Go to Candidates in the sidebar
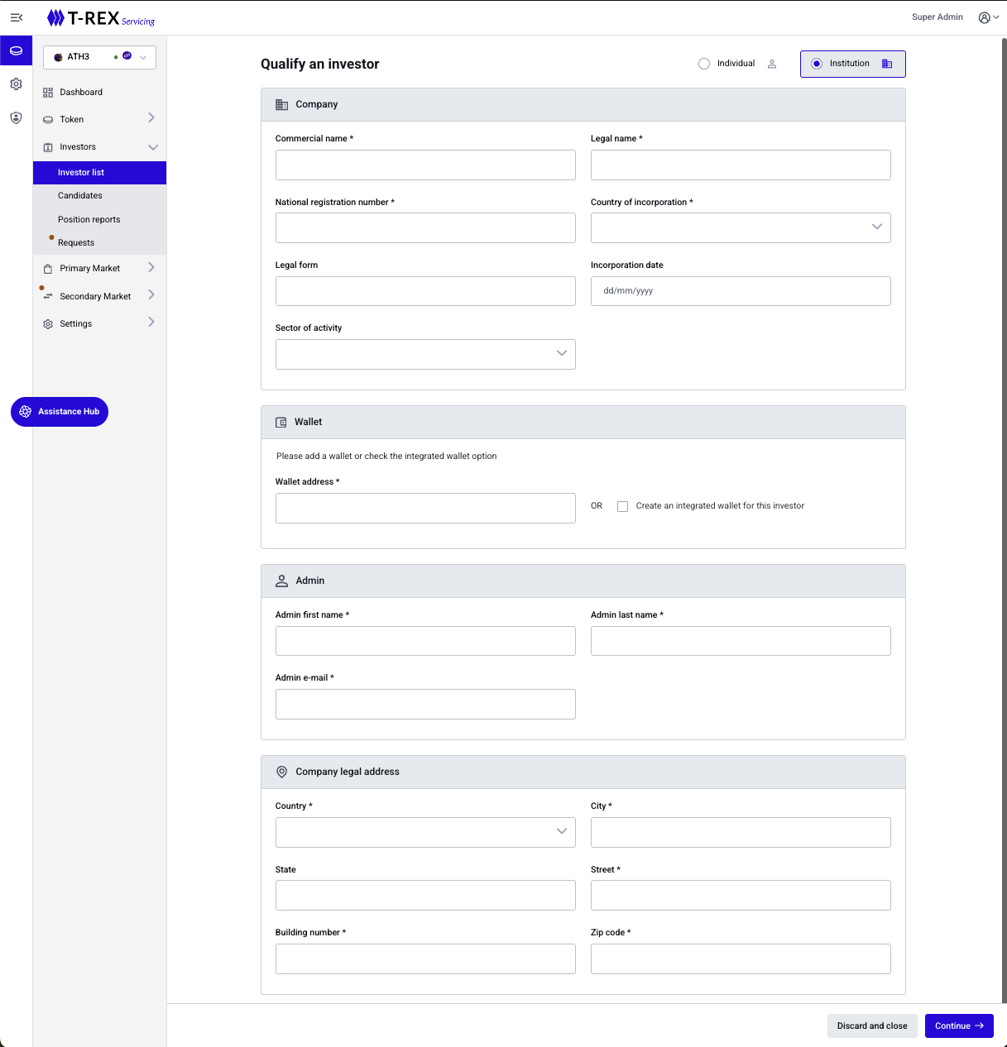 [x=80, y=196]
